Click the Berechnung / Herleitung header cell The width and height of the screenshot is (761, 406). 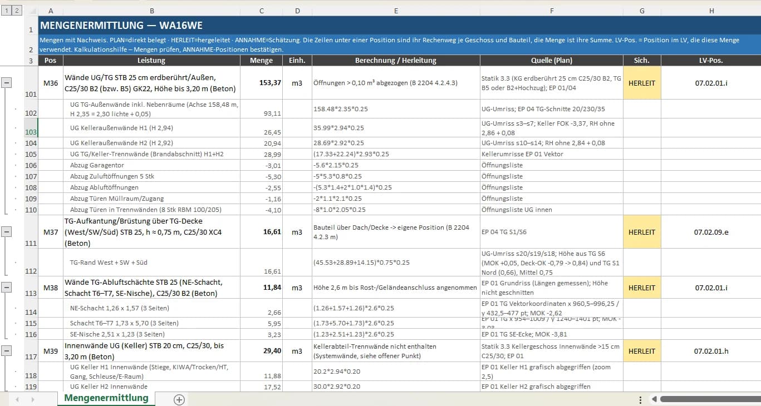396,60
